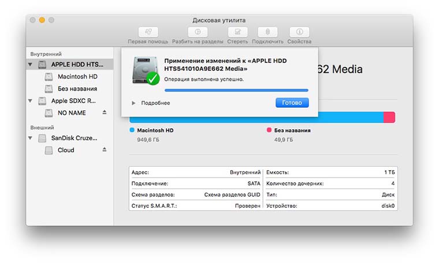Click the Внутренний sidebar section header
Image resolution: width=439 pixels, height=263 pixels.
click(46, 54)
